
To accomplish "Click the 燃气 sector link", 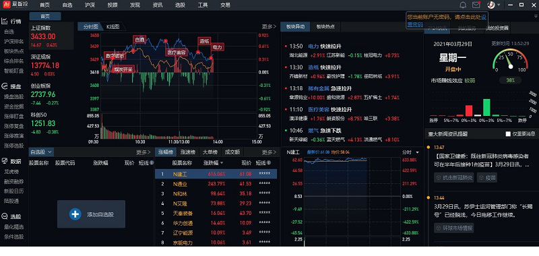I will click(313, 131).
